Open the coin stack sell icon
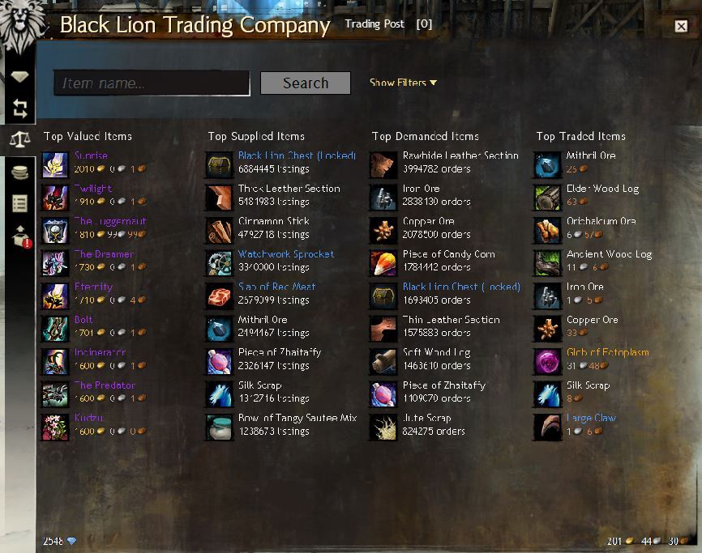This screenshot has width=702, height=553. tap(19, 172)
